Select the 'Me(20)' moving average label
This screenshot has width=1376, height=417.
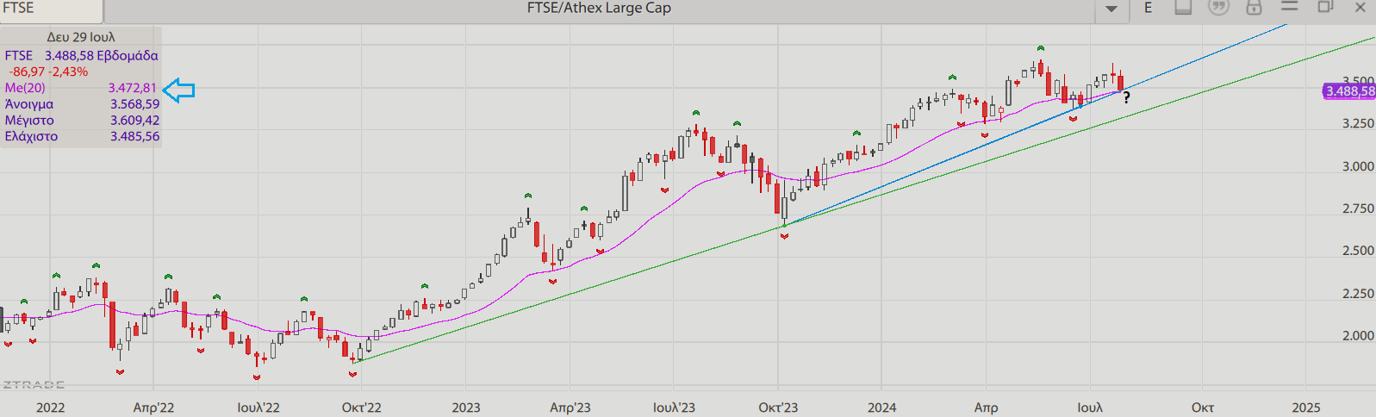25,88
